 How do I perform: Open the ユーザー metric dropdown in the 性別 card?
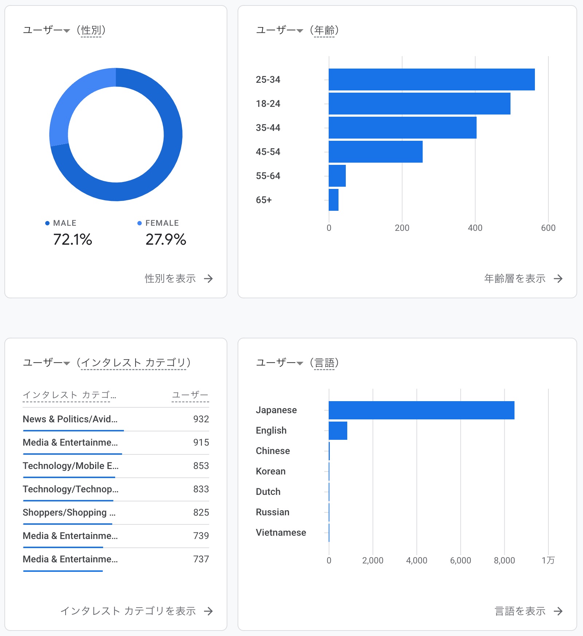point(46,30)
